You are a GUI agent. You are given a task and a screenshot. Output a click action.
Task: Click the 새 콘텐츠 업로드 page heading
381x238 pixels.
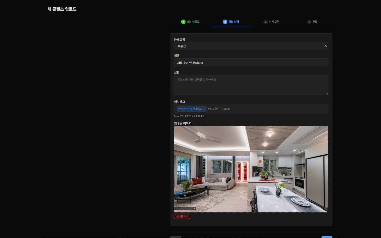click(62, 9)
